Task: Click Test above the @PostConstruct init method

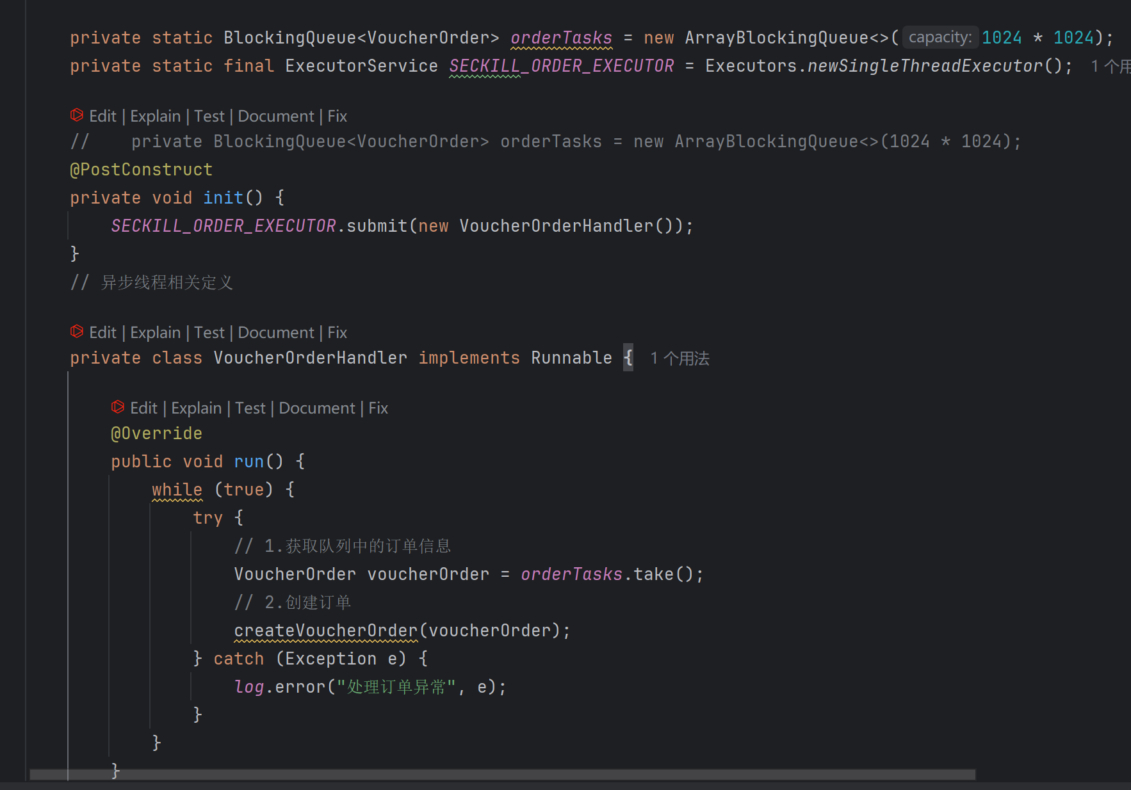Action: (209, 116)
